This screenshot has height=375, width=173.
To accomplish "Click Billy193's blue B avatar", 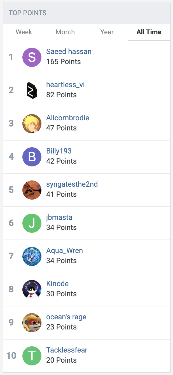I will [x=32, y=157].
